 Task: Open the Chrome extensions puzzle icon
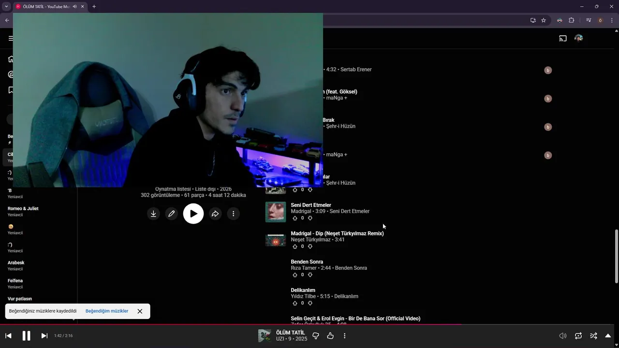(x=571, y=20)
